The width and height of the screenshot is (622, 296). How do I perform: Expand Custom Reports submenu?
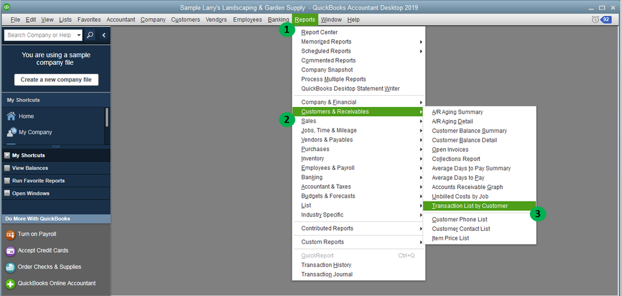tap(421, 242)
